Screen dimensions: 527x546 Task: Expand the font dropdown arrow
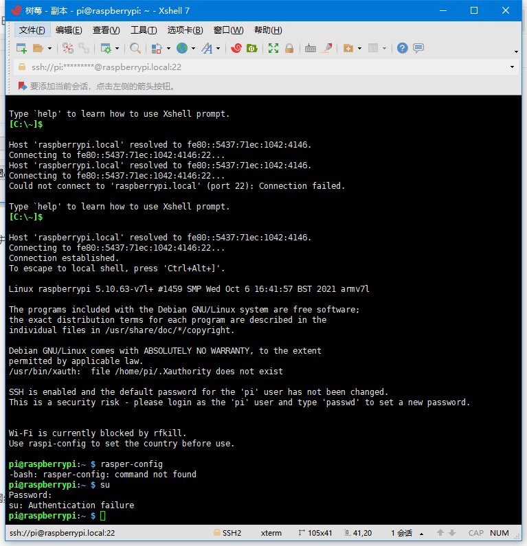[218, 48]
